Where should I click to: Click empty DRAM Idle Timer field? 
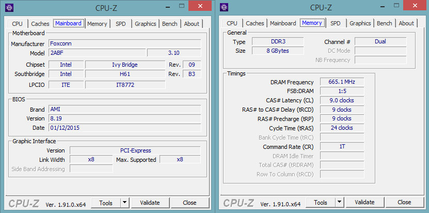(x=342, y=156)
